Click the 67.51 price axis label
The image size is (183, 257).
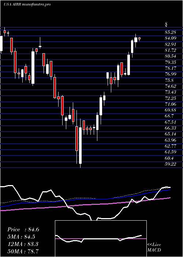point(171,122)
